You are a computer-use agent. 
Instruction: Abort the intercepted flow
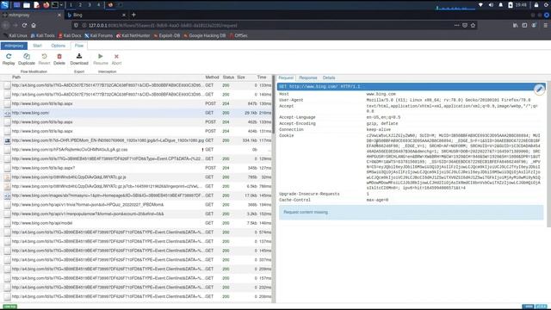[x=116, y=59]
